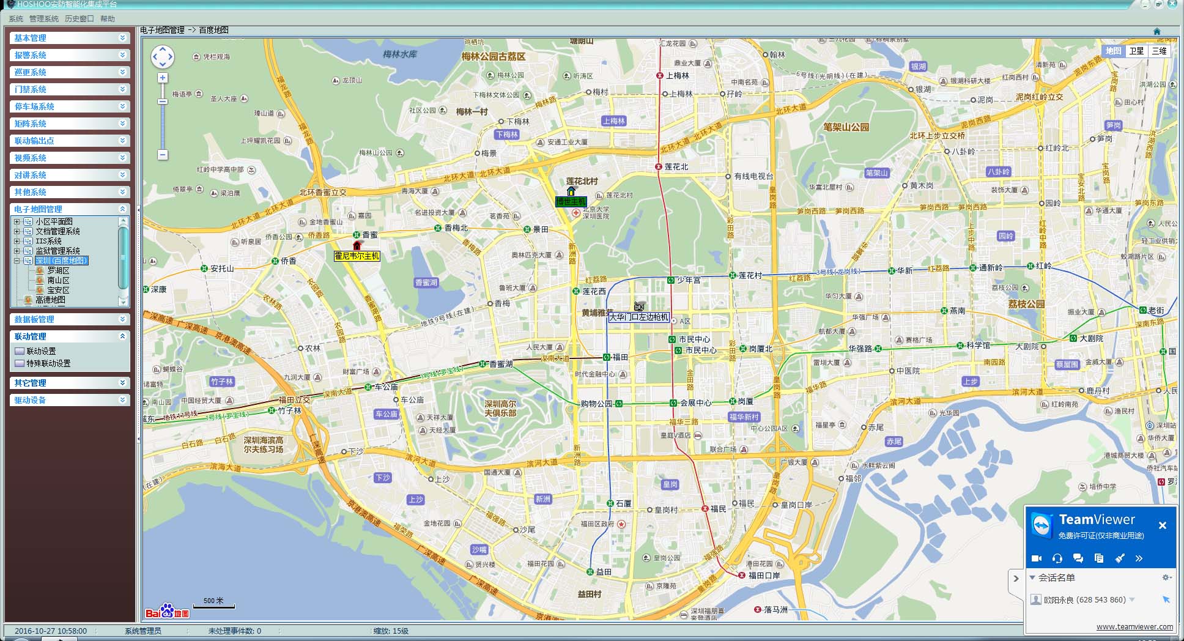Click the 博世主机 device marker on map

pyautogui.click(x=571, y=191)
